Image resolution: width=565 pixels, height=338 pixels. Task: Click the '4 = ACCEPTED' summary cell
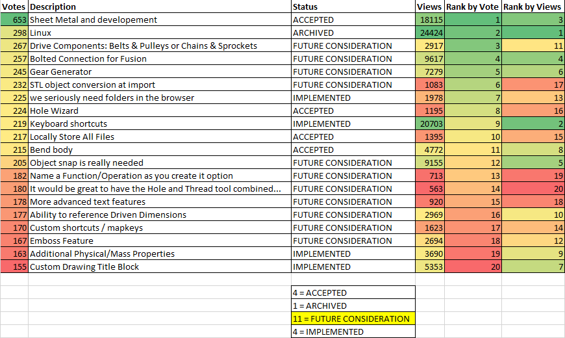tap(353, 292)
